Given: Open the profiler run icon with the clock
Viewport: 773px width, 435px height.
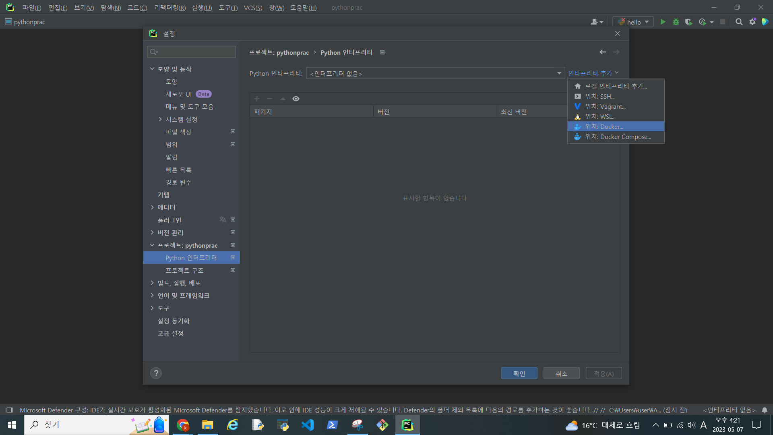Looking at the screenshot, I should pyautogui.click(x=703, y=22).
